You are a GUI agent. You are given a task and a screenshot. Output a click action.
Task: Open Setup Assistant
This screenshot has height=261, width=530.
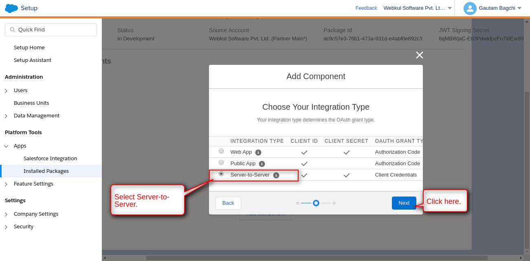point(33,60)
